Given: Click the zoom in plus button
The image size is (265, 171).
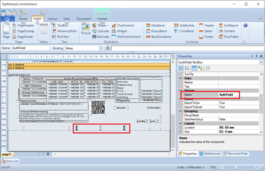Looking at the screenshot, I should click(x=257, y=167).
